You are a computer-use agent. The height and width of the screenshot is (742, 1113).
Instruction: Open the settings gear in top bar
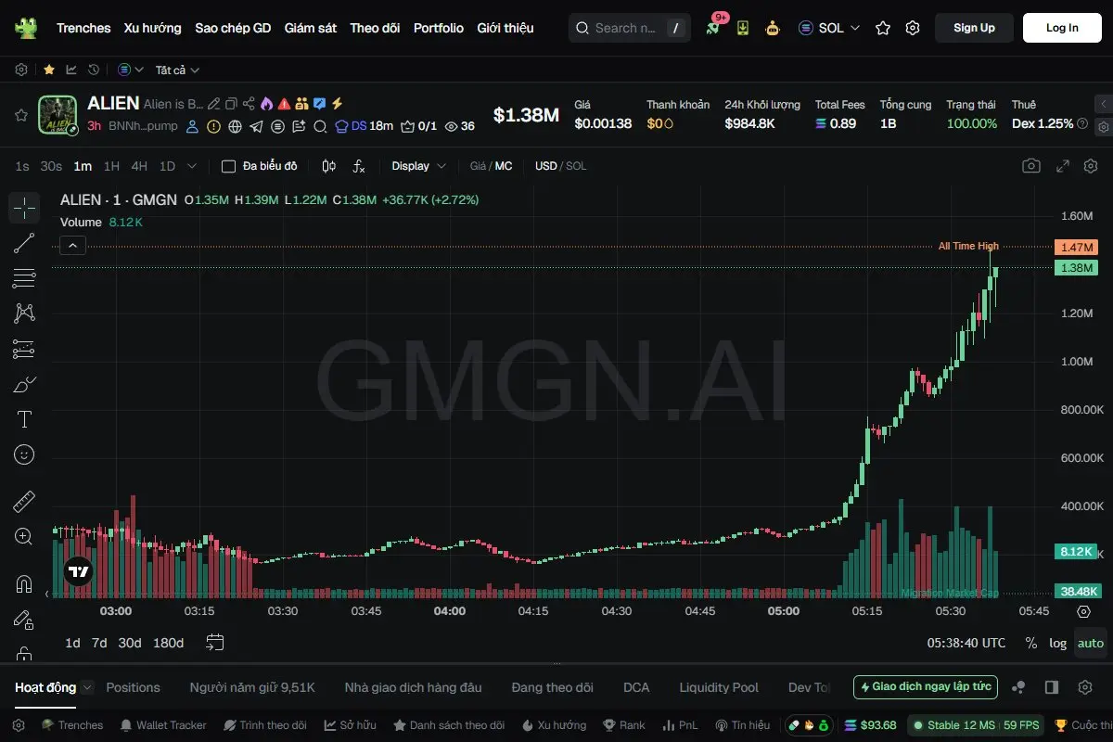(x=913, y=28)
